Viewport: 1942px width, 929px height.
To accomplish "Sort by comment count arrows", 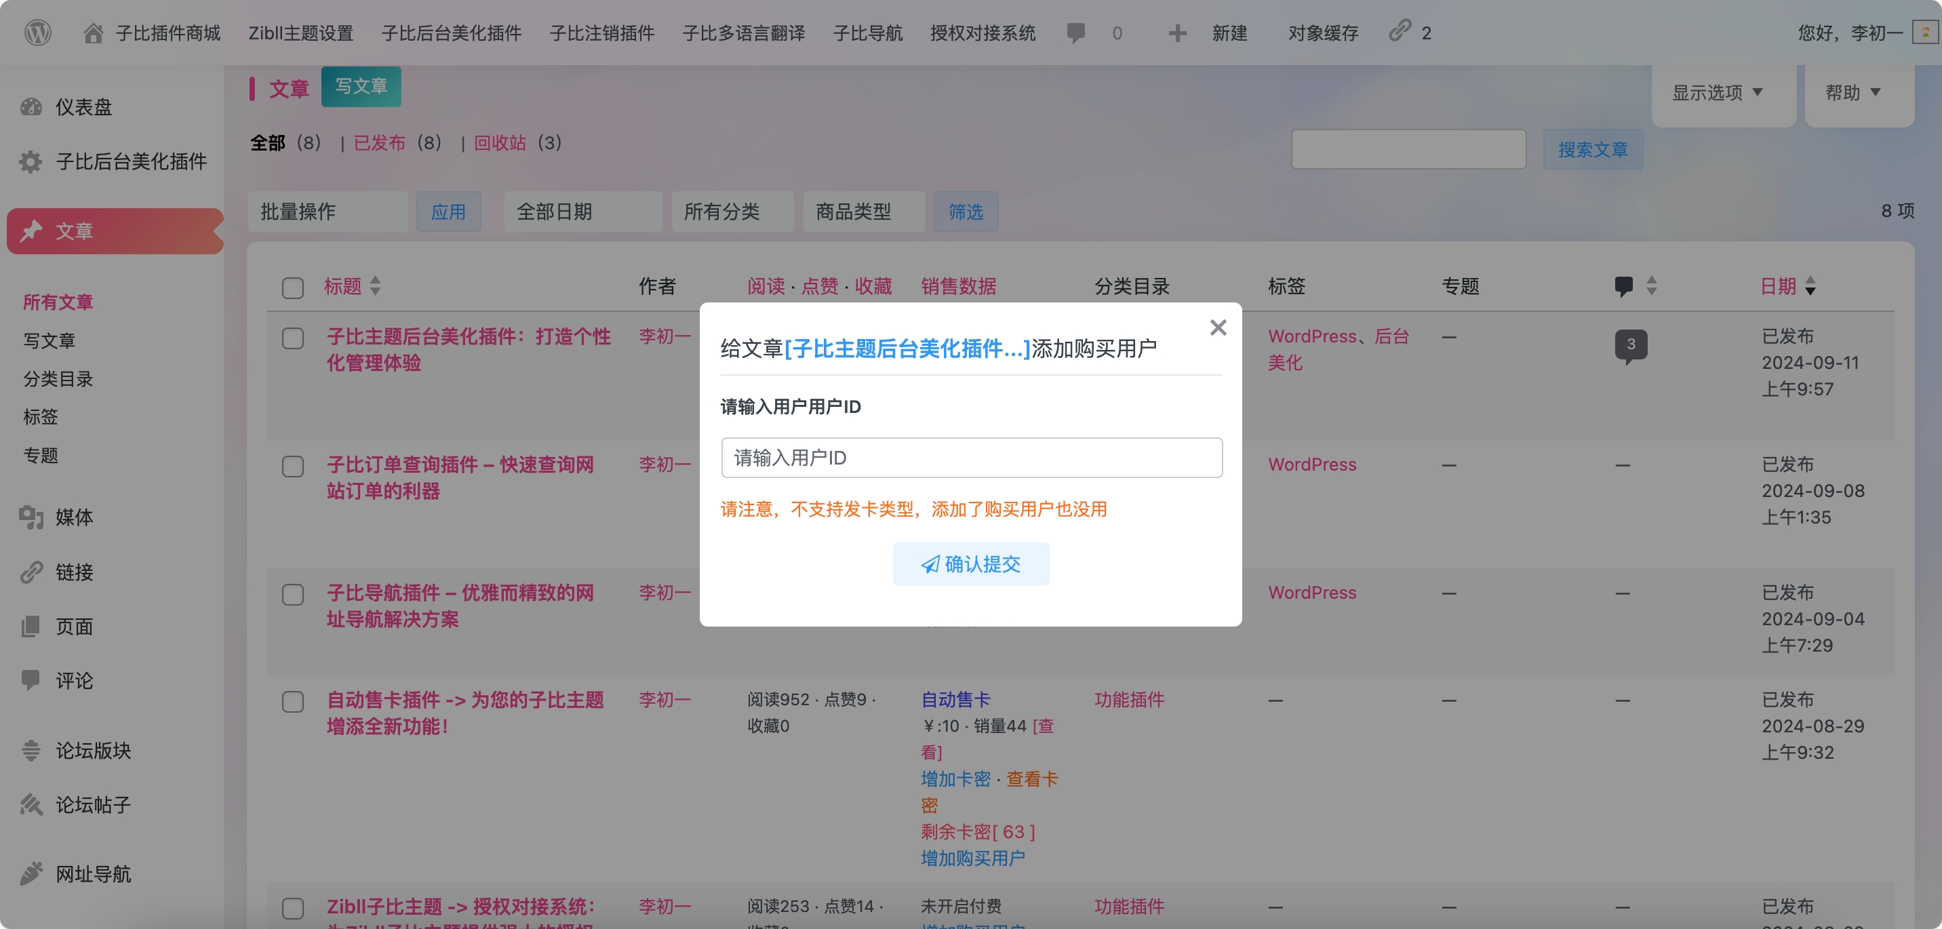I will click(1652, 285).
